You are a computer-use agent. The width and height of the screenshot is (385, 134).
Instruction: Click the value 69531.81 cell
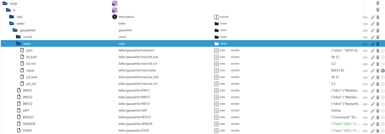coord(338,71)
